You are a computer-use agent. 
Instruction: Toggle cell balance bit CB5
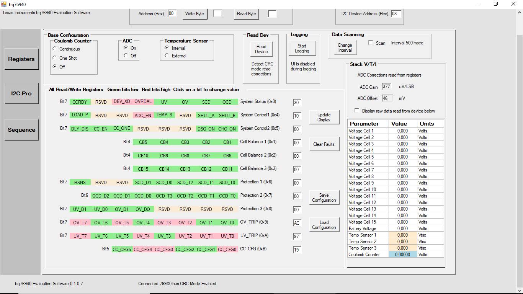(x=143, y=142)
